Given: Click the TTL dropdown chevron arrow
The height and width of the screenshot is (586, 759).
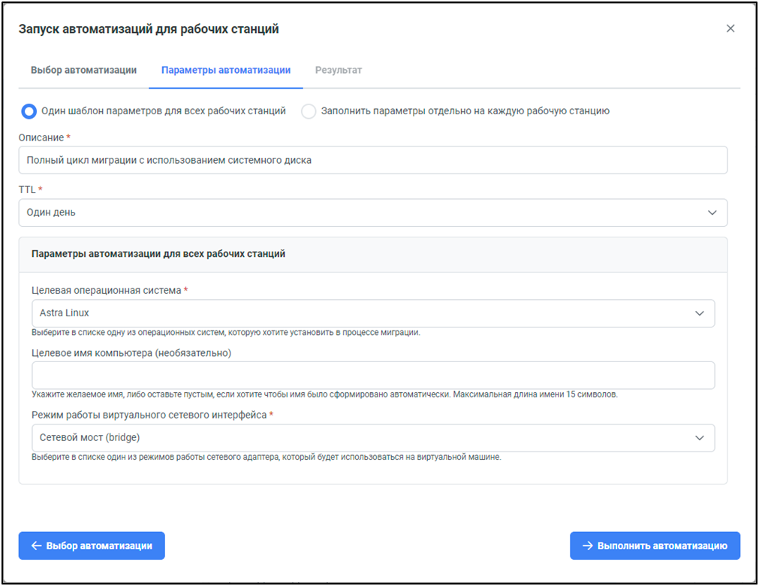Looking at the screenshot, I should point(712,213).
